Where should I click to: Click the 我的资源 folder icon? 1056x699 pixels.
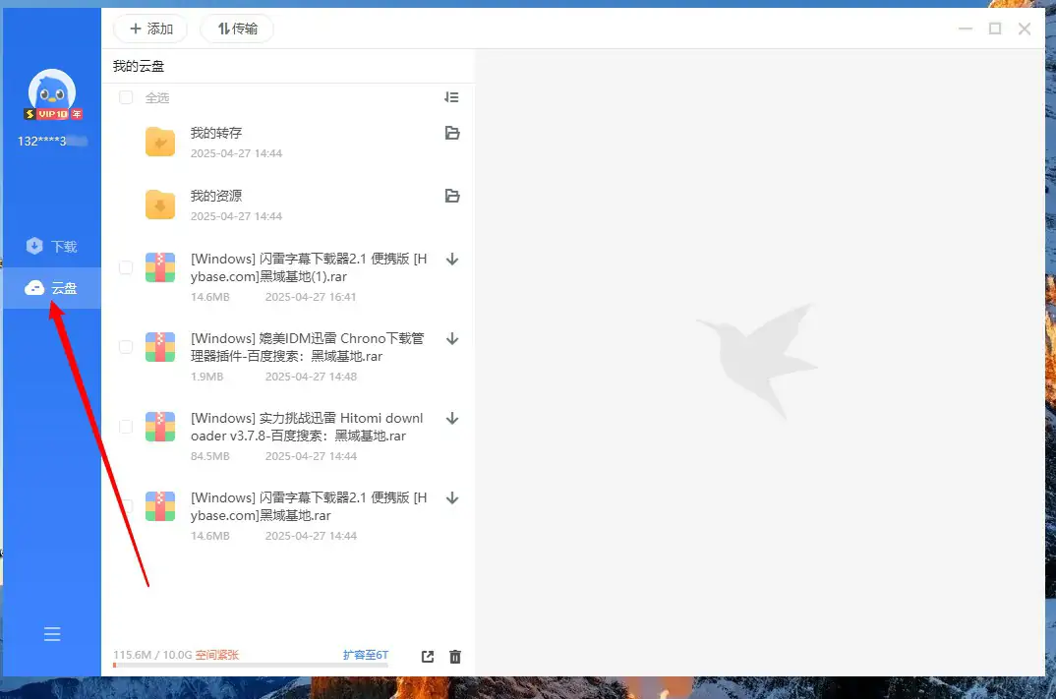(160, 204)
